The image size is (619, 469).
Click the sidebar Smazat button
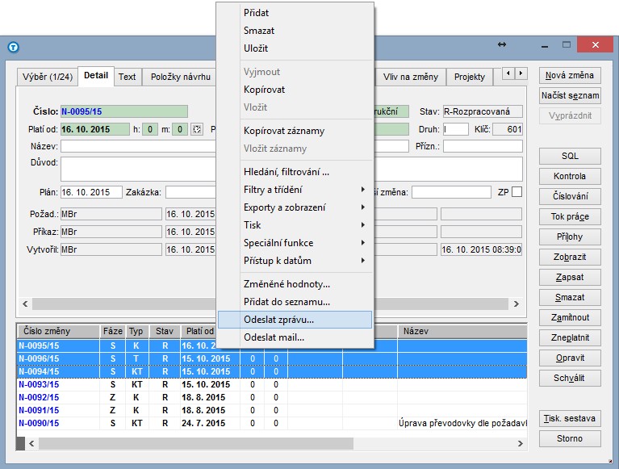[x=570, y=297]
